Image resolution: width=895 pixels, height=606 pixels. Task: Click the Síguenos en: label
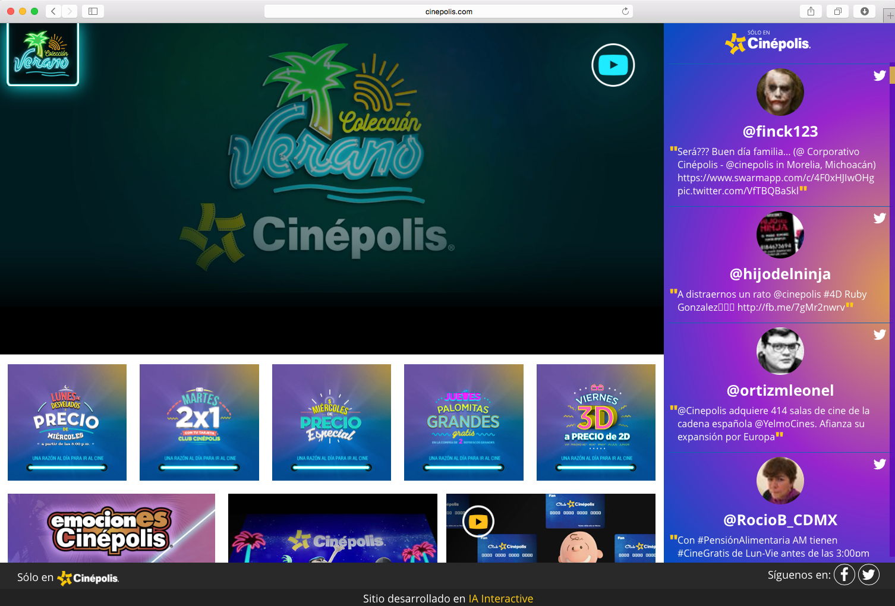pyautogui.click(x=799, y=575)
